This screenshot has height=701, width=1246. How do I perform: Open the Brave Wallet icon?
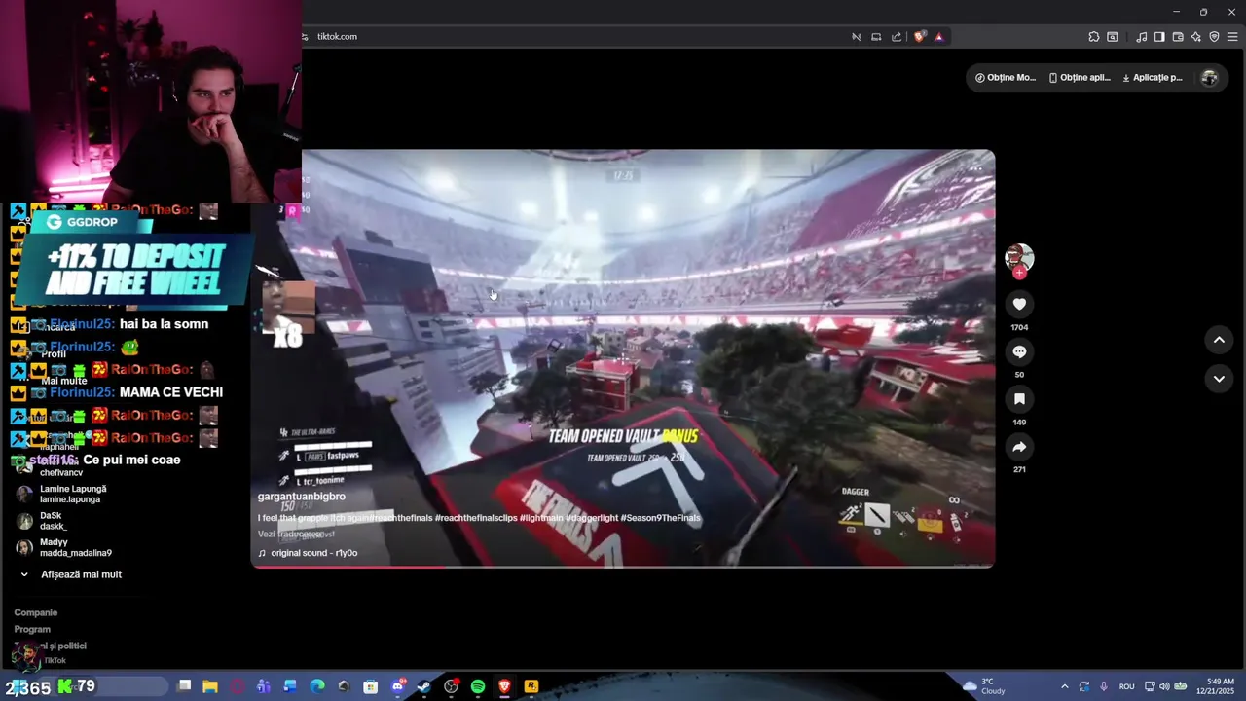click(1178, 37)
